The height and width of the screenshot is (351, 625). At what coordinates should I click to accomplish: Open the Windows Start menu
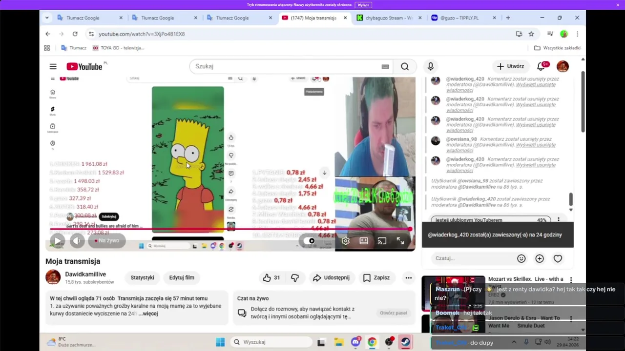coord(220,342)
